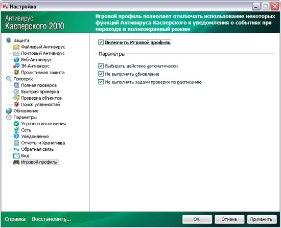This screenshot has width=281, height=228.
Task: Click the Kaspersky logo in title bar
Action: (5, 6)
